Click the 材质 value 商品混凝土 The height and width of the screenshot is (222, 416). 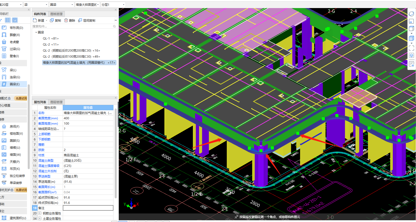88,155
